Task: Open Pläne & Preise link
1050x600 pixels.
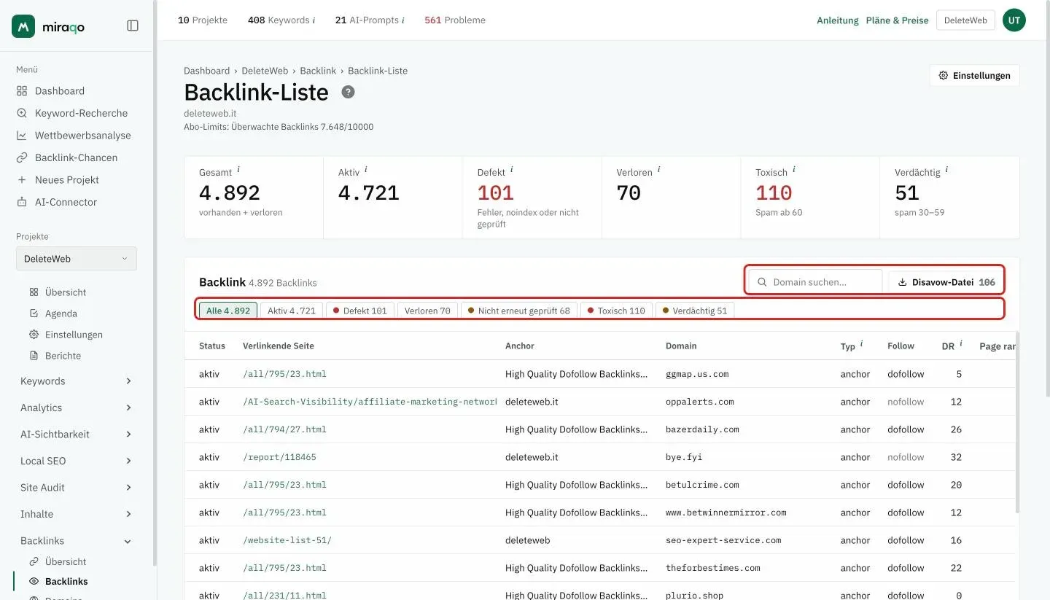Action: 898,20
